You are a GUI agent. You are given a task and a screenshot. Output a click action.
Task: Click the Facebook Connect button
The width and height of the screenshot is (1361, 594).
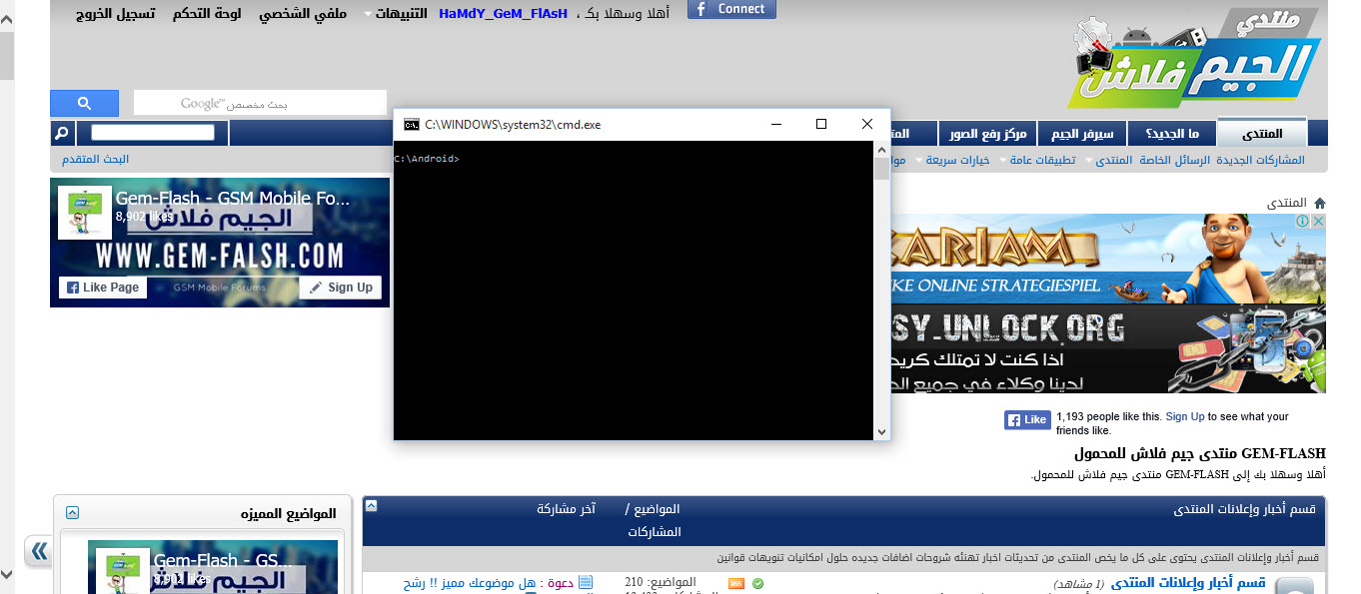click(x=731, y=9)
